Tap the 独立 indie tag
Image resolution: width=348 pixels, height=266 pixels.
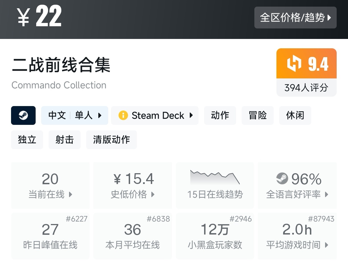coord(27,140)
